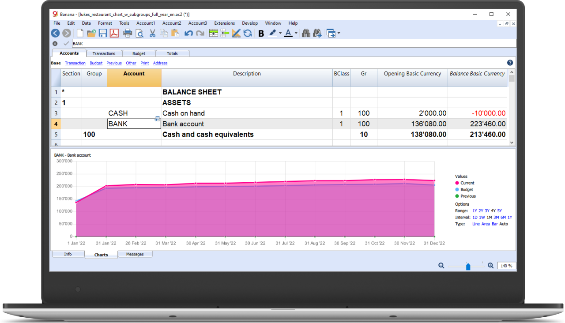
Task: Change chart type to Bar
Action: click(494, 224)
